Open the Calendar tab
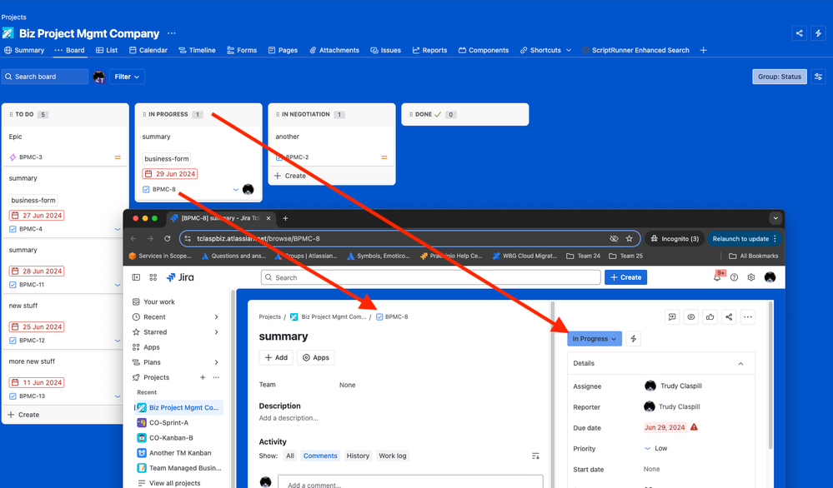 tap(148, 50)
